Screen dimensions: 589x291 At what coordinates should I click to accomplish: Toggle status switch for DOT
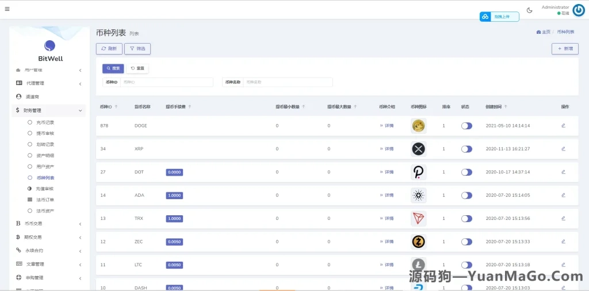(x=466, y=172)
